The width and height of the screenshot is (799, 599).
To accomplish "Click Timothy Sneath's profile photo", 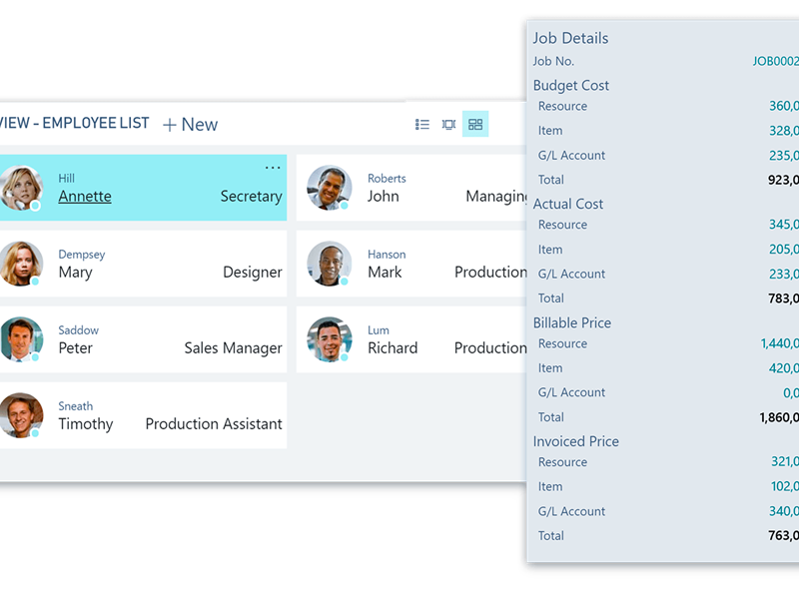I will coord(21,415).
